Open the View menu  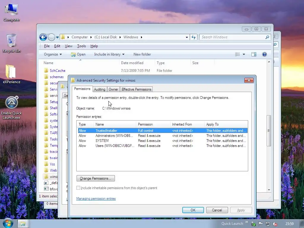click(69, 46)
